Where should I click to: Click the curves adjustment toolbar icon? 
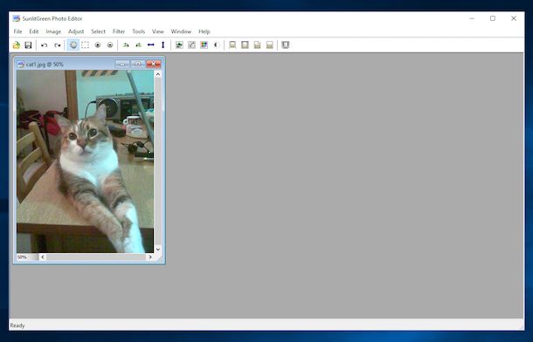[x=191, y=44]
